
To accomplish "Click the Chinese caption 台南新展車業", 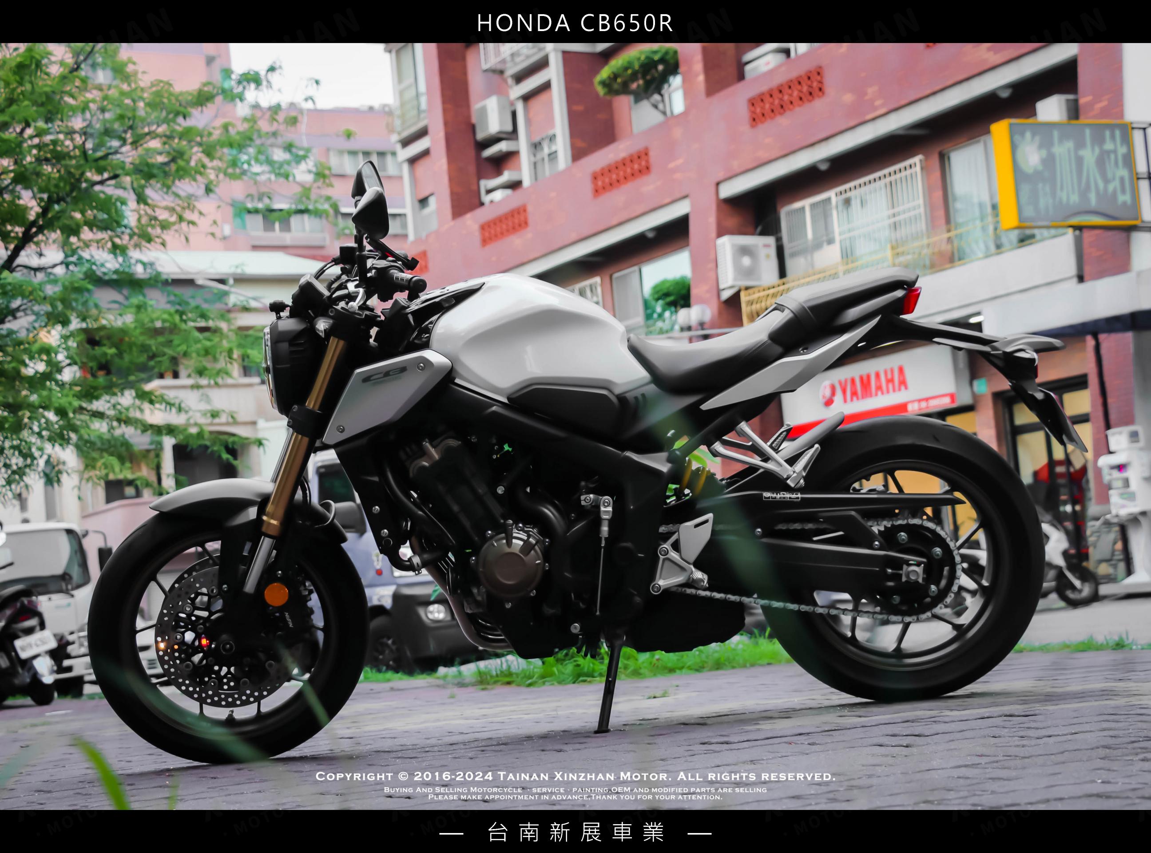I will (x=575, y=832).
